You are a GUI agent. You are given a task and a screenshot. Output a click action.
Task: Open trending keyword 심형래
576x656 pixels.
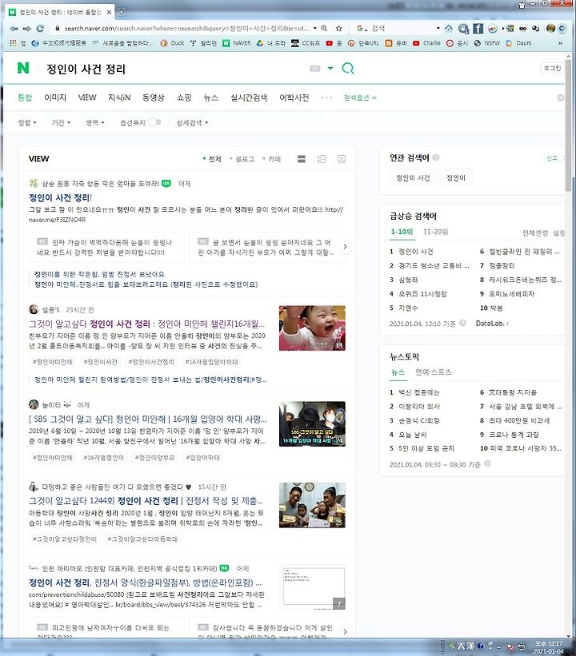point(408,280)
